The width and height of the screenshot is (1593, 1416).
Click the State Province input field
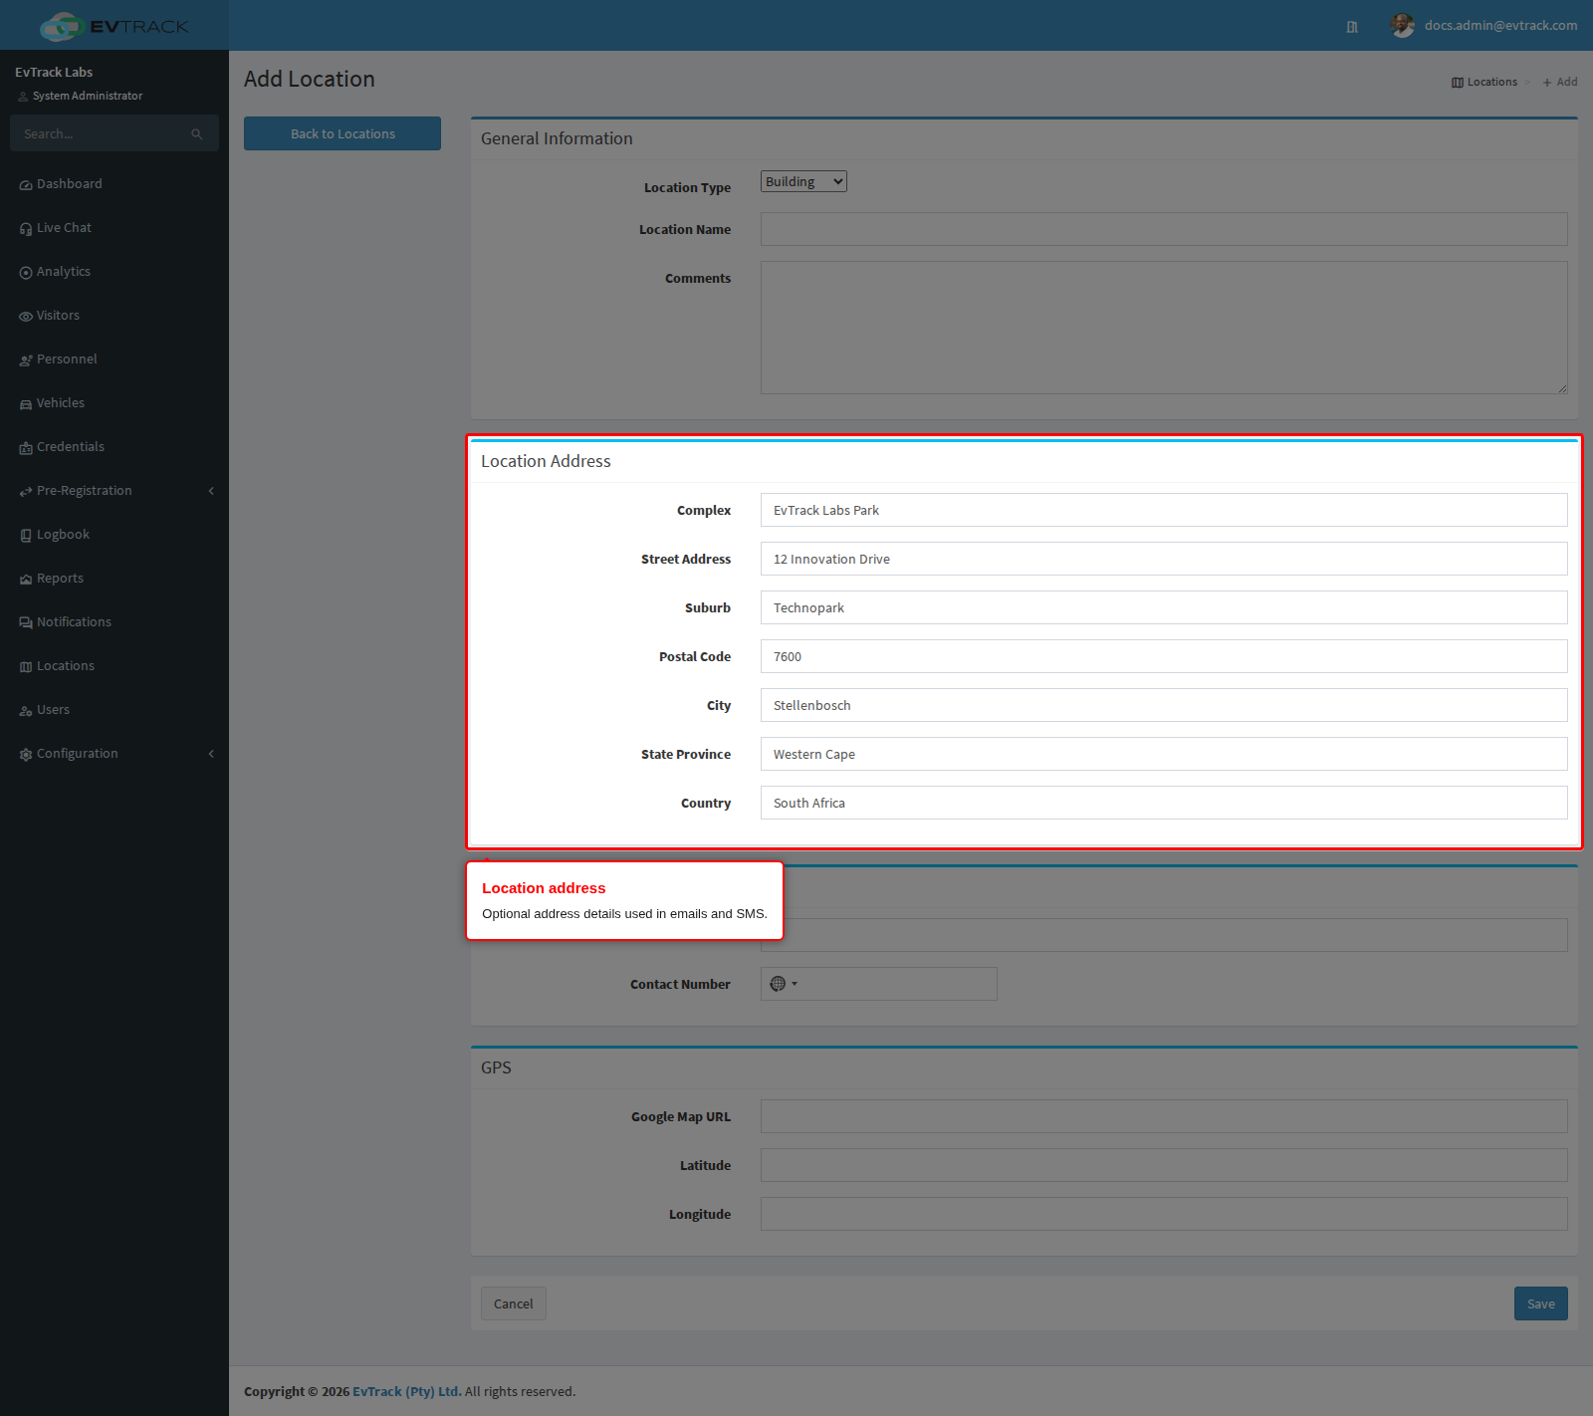click(x=1164, y=754)
